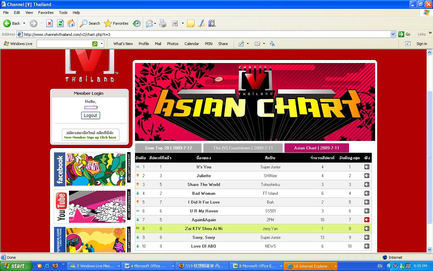
Task: Click the song title Juliette
Action: click(204, 176)
